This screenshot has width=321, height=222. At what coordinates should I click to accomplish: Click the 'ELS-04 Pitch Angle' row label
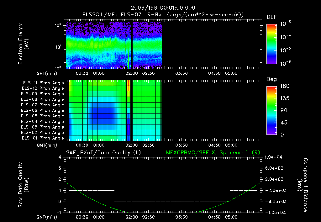coord(43,121)
